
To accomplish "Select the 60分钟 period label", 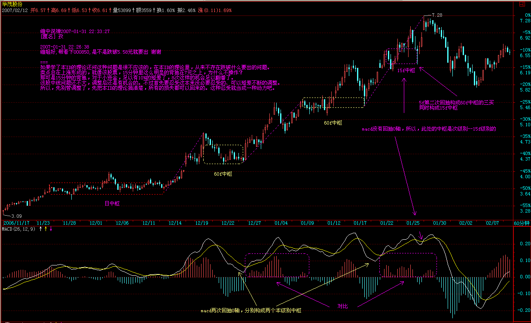I will coord(522,223).
